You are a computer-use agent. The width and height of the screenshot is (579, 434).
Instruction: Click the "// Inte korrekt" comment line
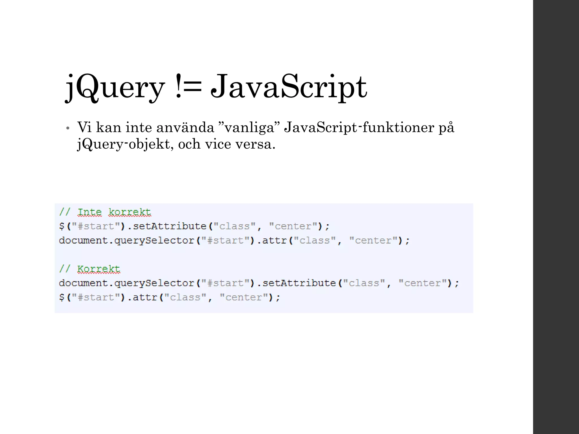[105, 212]
